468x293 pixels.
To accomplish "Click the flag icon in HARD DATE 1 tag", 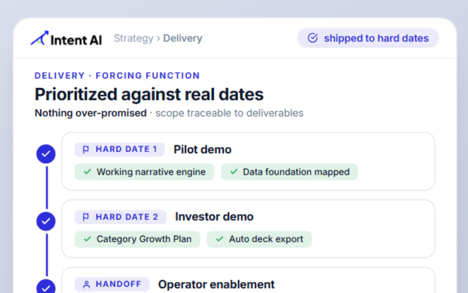I will [86, 149].
